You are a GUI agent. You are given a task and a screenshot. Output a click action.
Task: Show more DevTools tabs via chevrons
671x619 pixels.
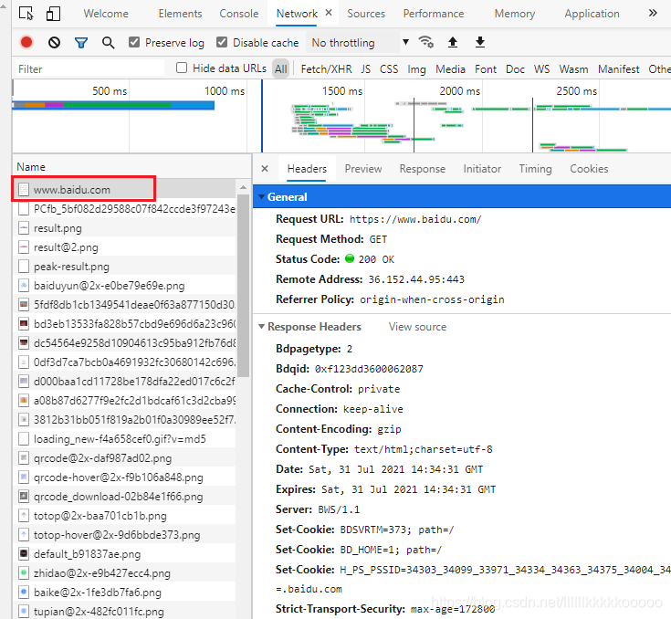653,13
